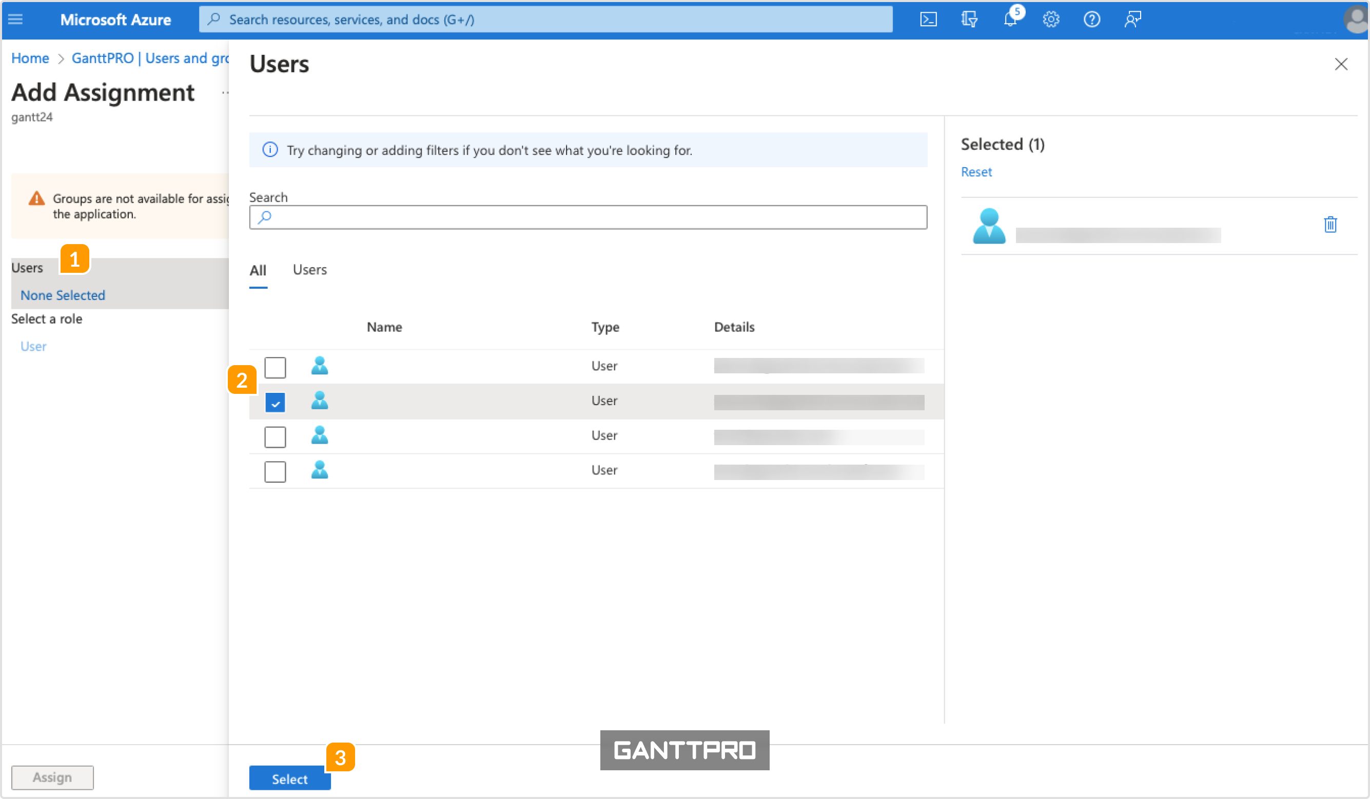Switch to the All tab
The image size is (1370, 799).
pyautogui.click(x=258, y=270)
